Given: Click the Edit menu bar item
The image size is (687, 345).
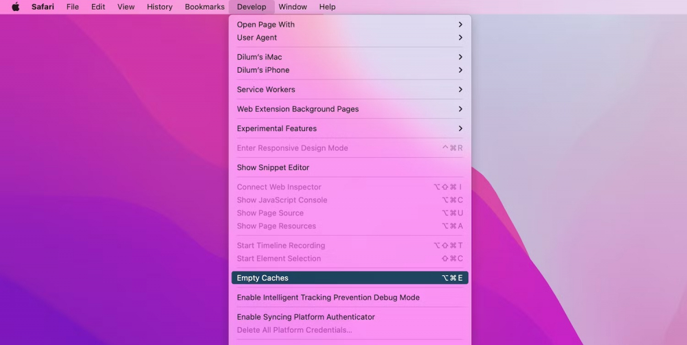Looking at the screenshot, I should click(x=98, y=7).
